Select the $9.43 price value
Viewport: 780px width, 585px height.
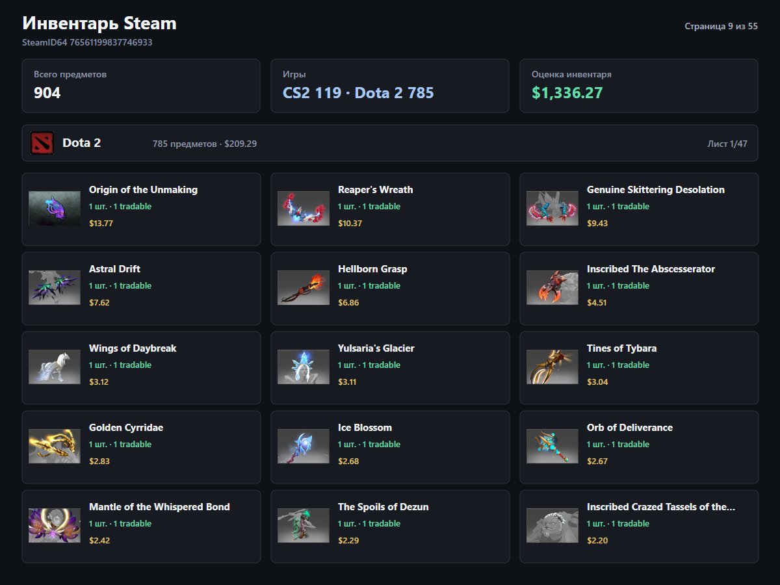tap(597, 223)
